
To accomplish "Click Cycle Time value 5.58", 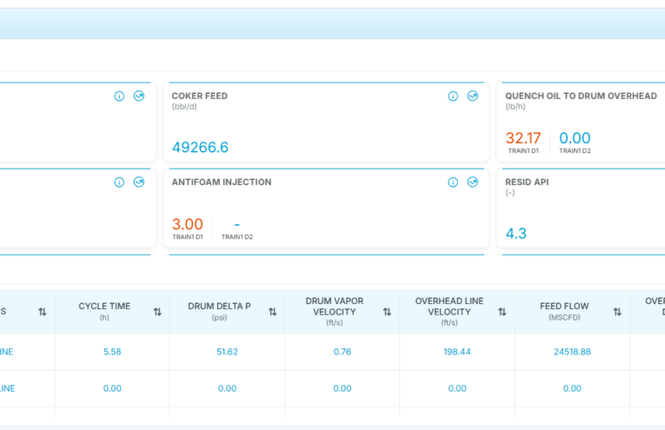I will 112,352.
